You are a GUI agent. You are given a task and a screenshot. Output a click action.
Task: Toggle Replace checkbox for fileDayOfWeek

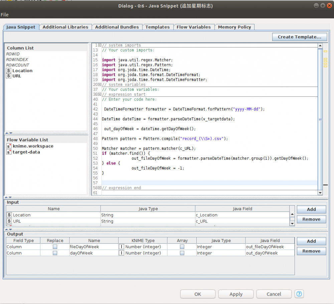pyautogui.click(x=55, y=247)
